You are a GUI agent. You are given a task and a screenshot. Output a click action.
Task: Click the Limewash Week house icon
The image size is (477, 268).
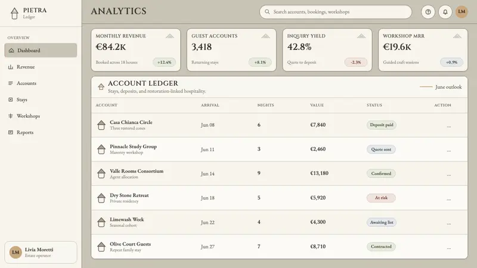pyautogui.click(x=101, y=222)
